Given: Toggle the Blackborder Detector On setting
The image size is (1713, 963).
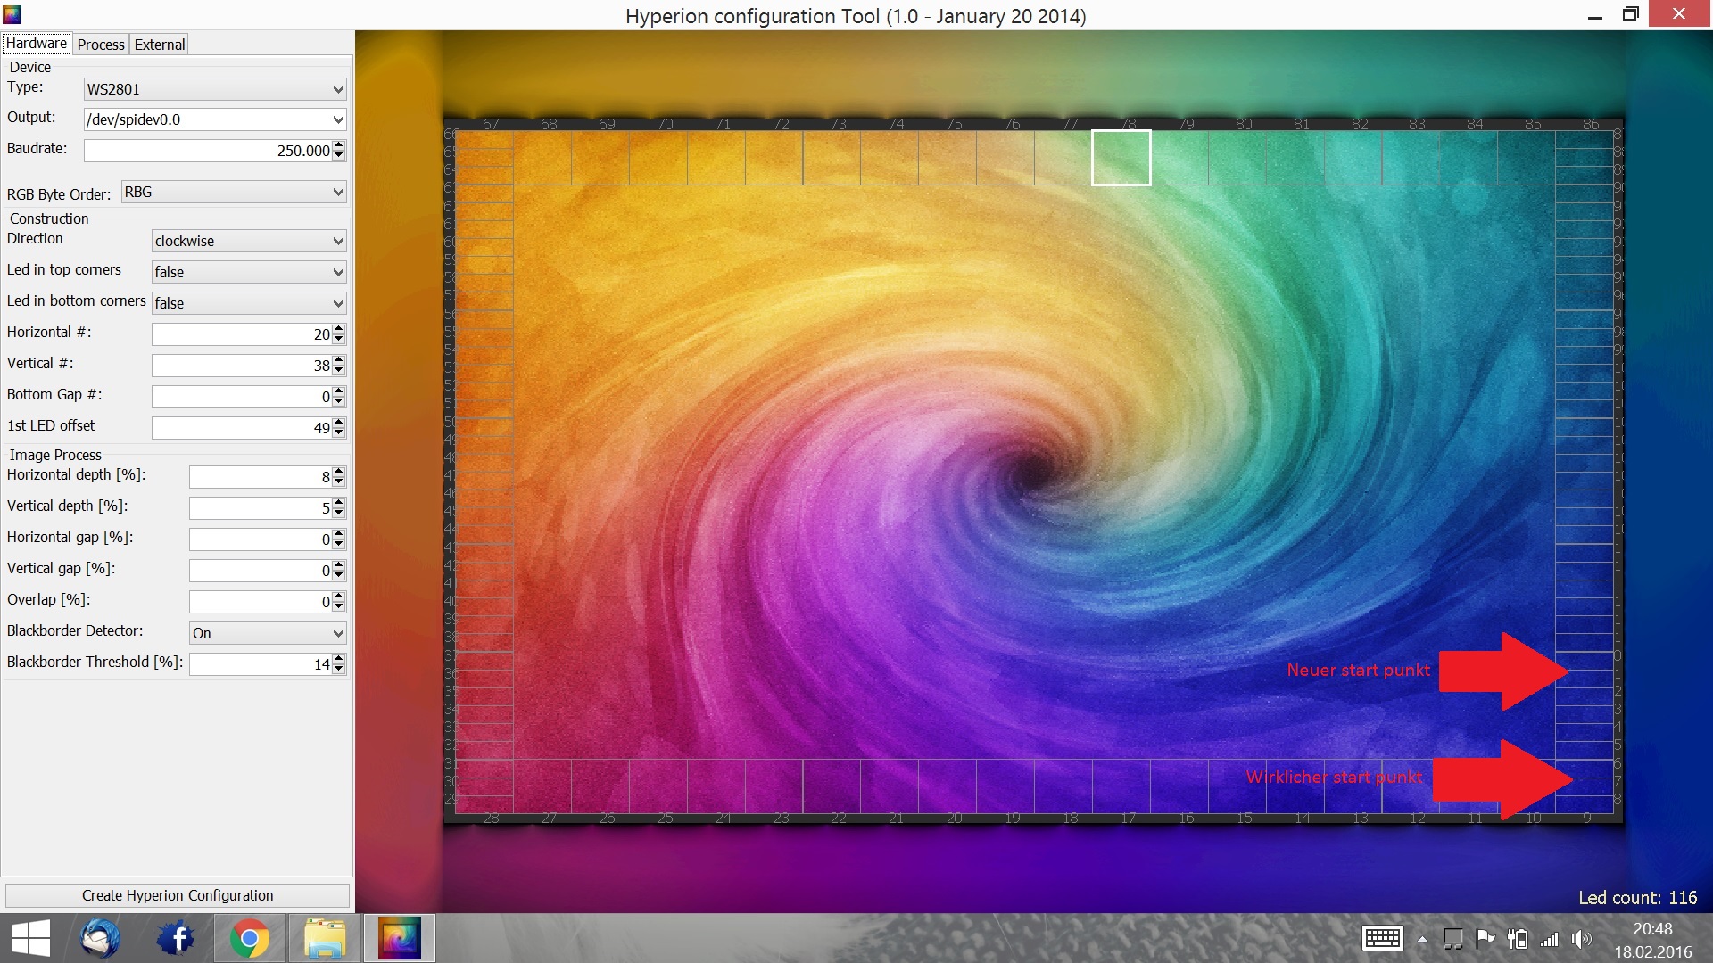Looking at the screenshot, I should [x=267, y=633].
